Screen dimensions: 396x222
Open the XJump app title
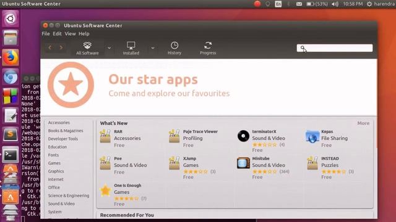(190, 158)
